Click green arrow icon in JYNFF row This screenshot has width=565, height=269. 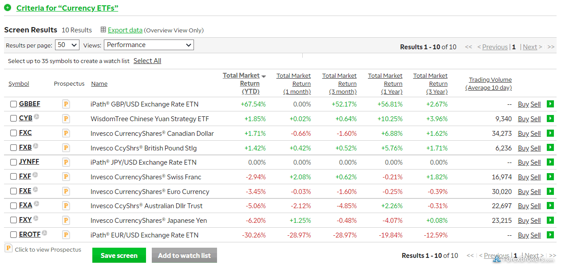point(550,162)
